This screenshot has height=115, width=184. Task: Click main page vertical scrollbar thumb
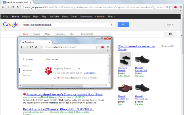click(182, 36)
